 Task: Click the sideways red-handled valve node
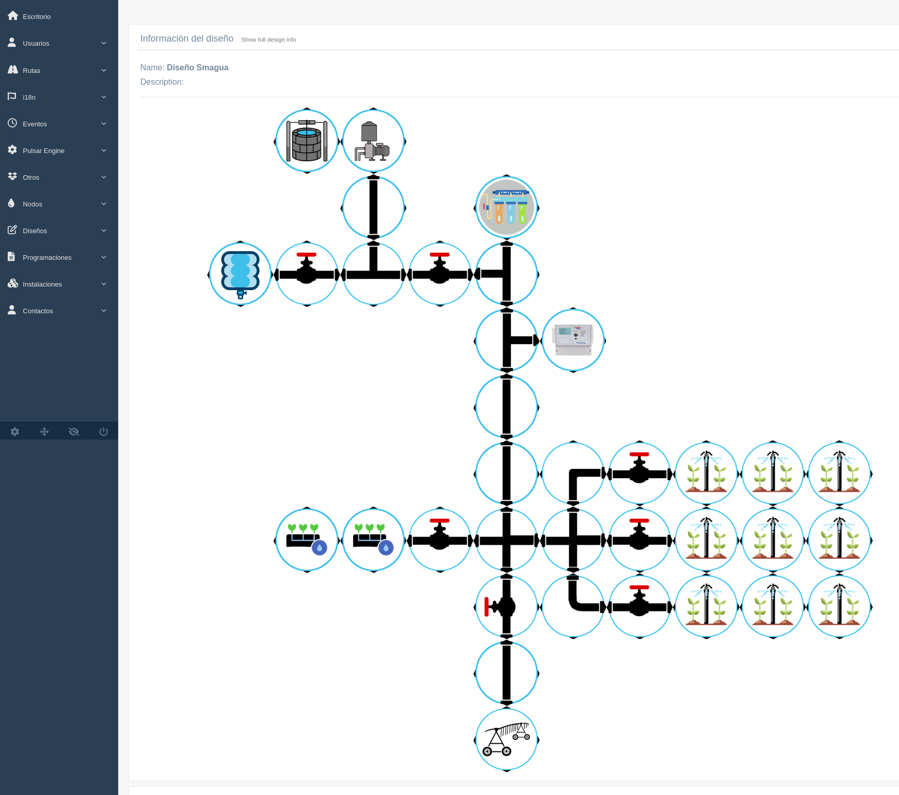[506, 607]
